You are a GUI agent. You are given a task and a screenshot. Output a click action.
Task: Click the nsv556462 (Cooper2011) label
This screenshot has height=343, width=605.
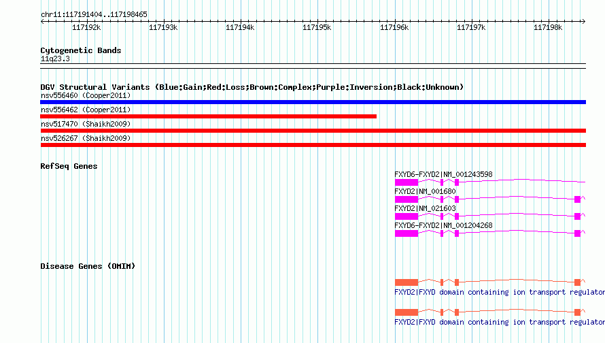[x=86, y=110]
